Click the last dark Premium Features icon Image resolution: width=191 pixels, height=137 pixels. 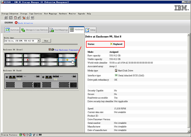[40, 135]
